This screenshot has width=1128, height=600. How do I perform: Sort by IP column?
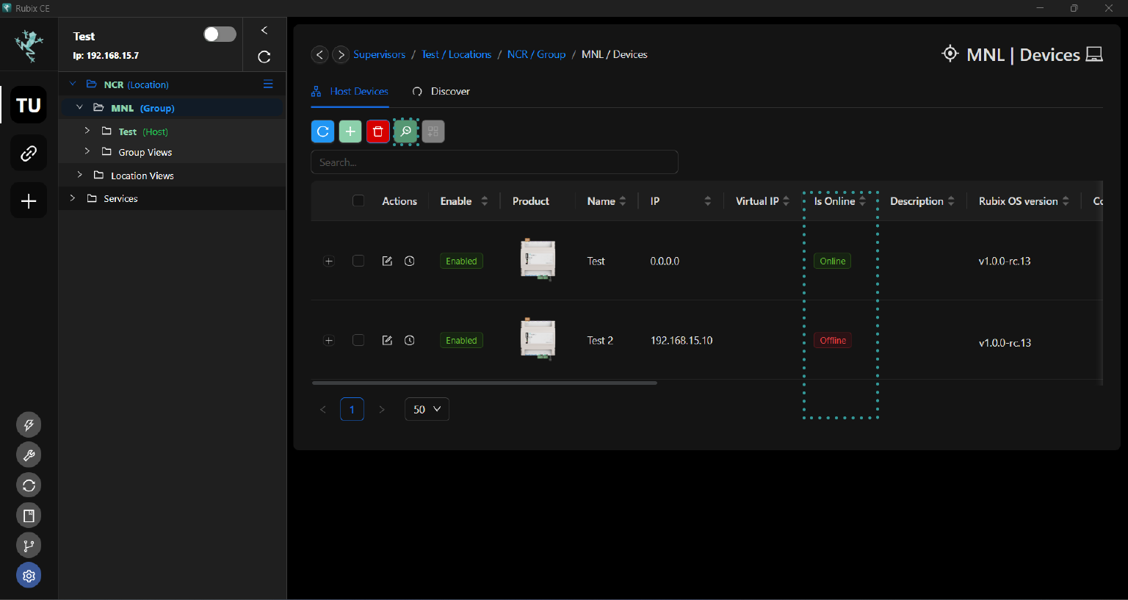click(707, 201)
